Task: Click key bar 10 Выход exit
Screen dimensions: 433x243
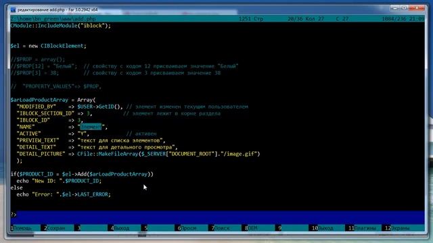Action: coord(323,228)
